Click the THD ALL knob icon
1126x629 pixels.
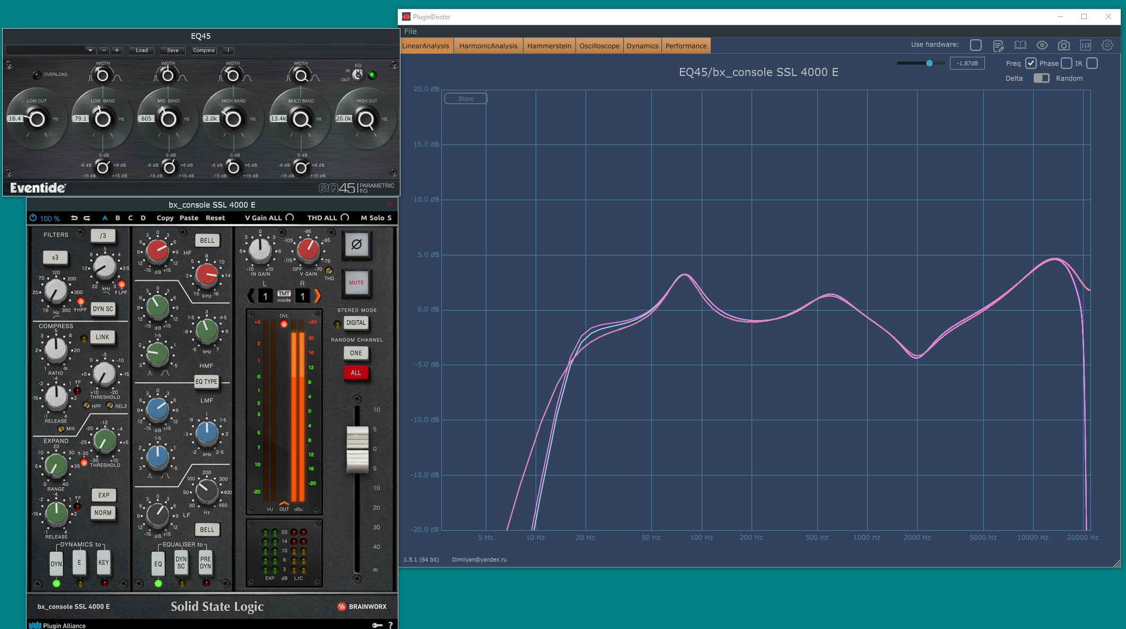point(345,218)
